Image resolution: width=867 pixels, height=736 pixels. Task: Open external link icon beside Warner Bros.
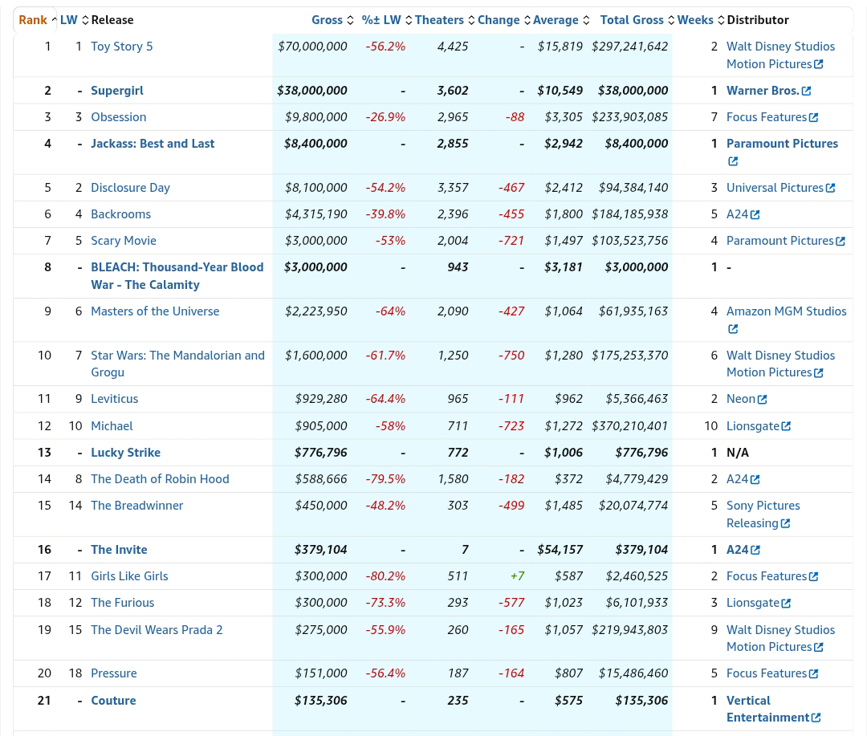pos(806,91)
